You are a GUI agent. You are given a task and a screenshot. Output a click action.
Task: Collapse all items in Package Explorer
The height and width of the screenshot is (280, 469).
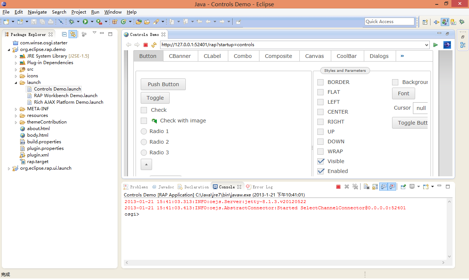pyautogui.click(x=64, y=34)
